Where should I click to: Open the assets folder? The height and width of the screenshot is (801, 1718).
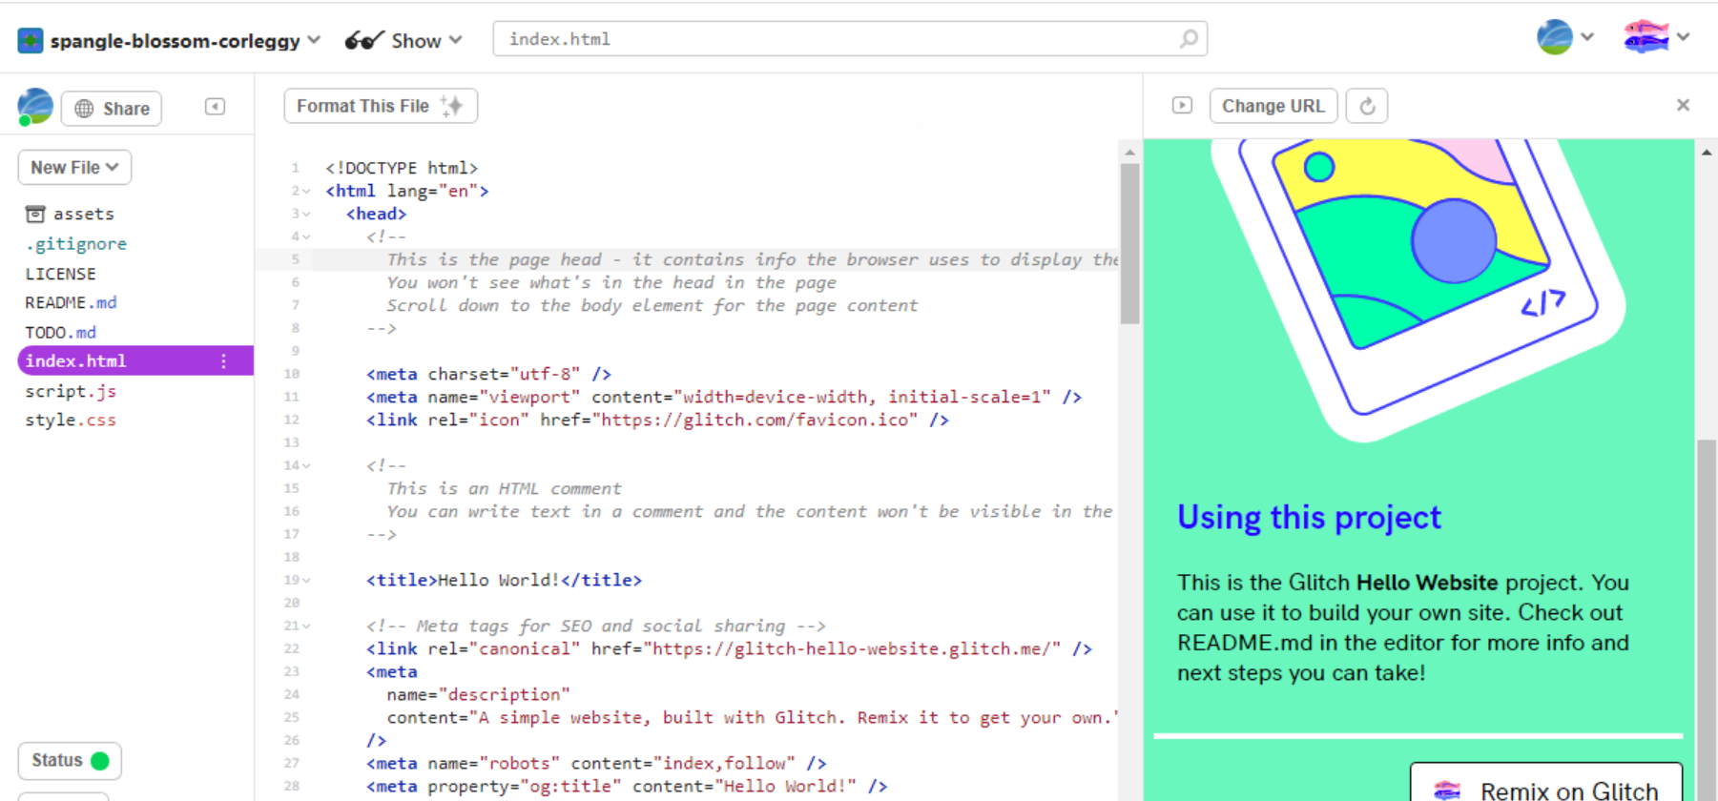pyautogui.click(x=71, y=214)
